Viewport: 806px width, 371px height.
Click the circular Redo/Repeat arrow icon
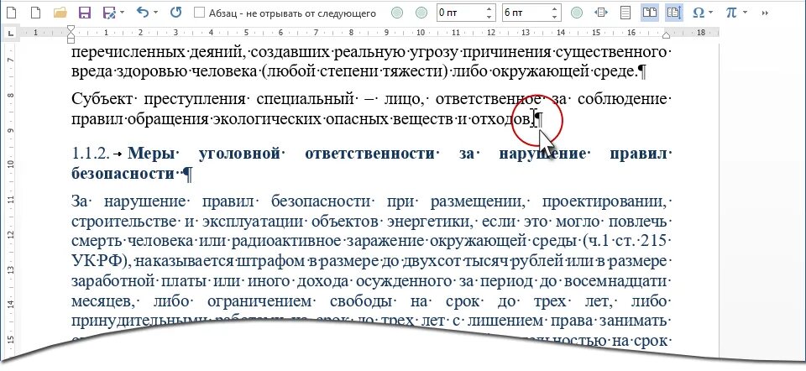click(x=175, y=13)
